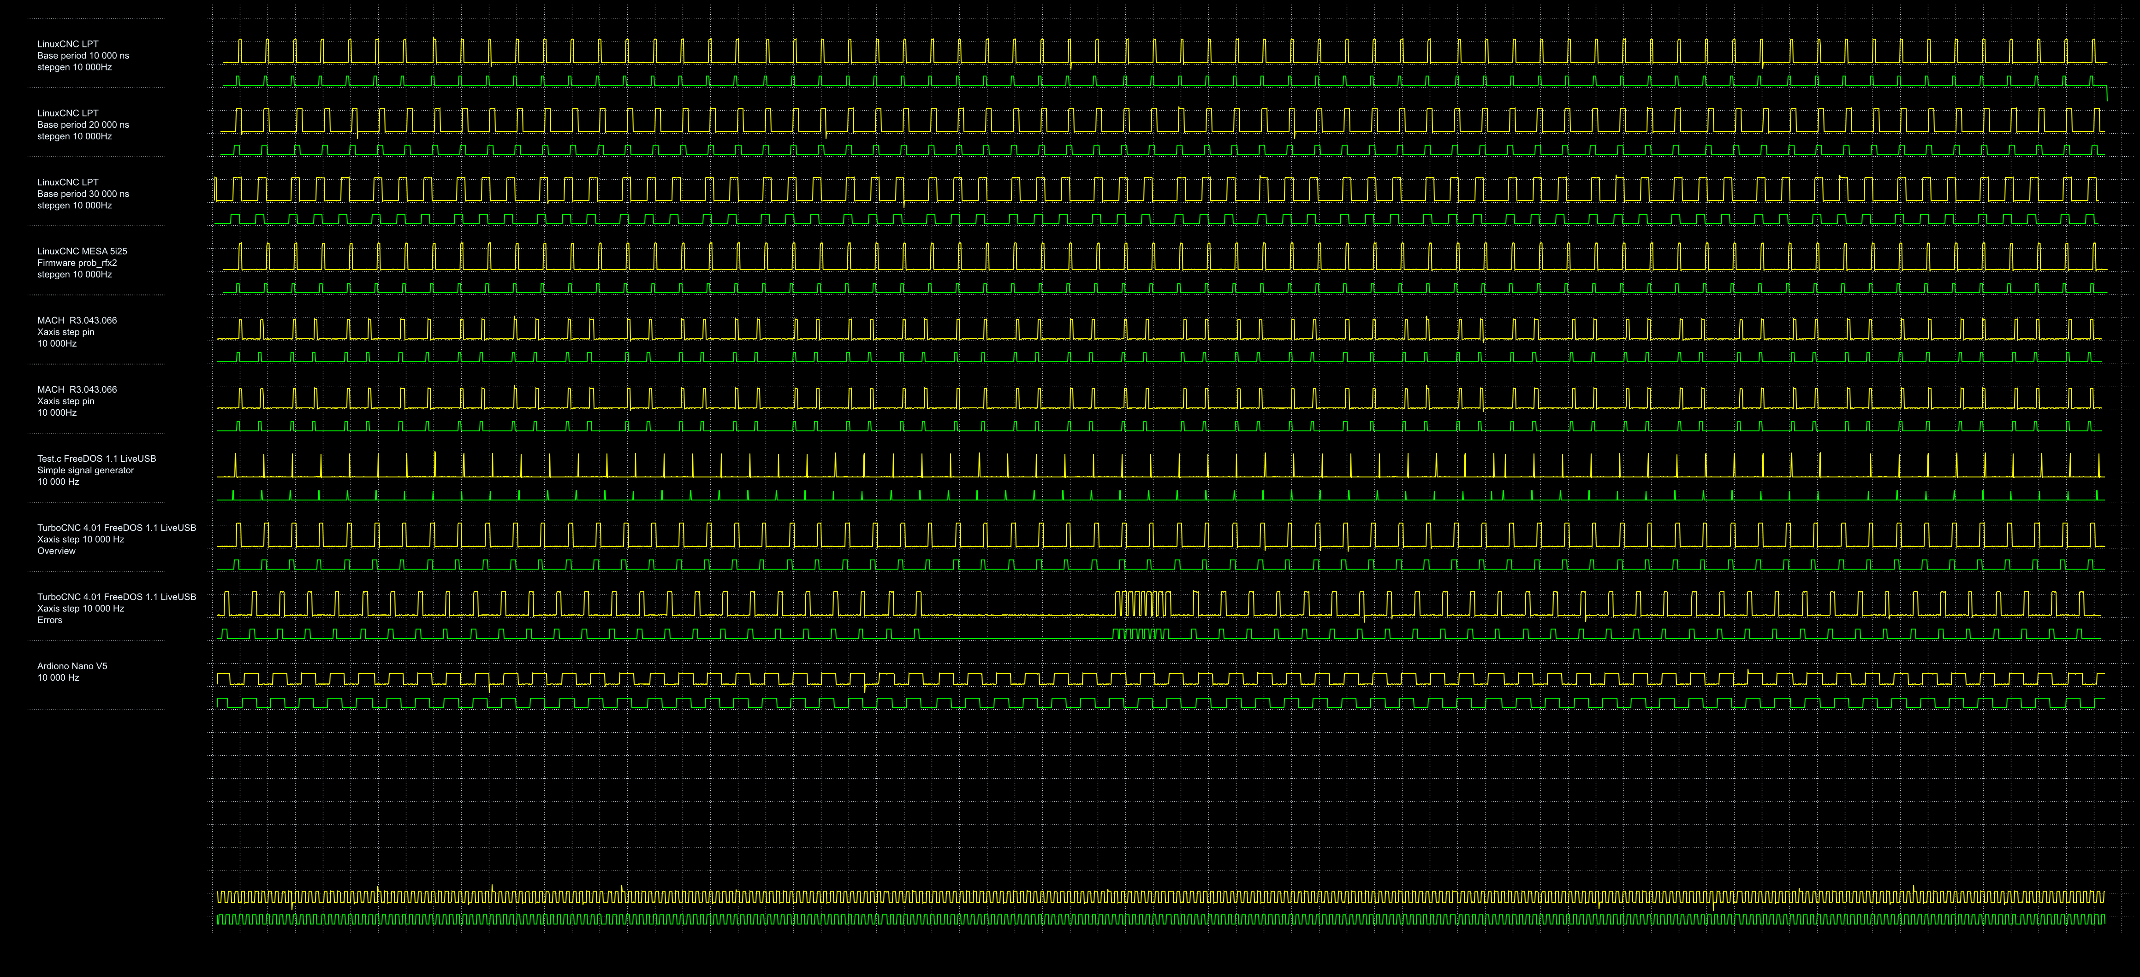The height and width of the screenshot is (977, 2140).
Task: Click 'Simple signal generator' text
Action: pyautogui.click(x=86, y=470)
